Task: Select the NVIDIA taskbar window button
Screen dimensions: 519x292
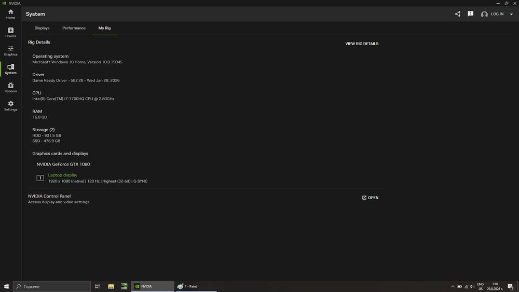Action: [x=153, y=286]
